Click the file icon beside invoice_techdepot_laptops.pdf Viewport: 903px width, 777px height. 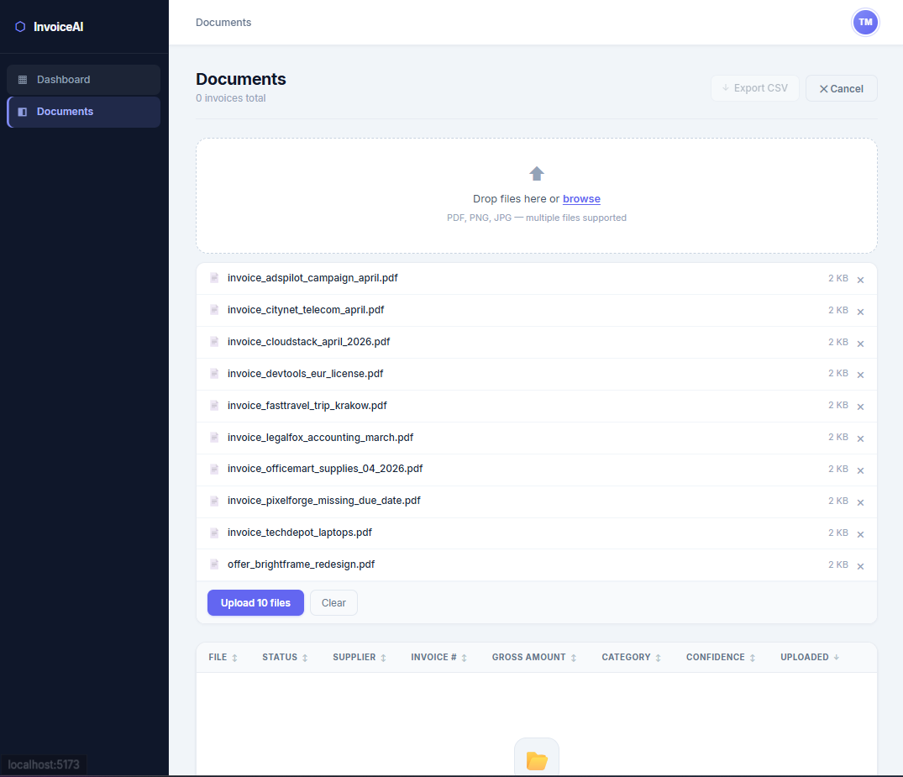(x=214, y=533)
